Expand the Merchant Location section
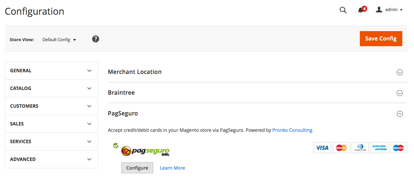The image size is (414, 179). 257,72
